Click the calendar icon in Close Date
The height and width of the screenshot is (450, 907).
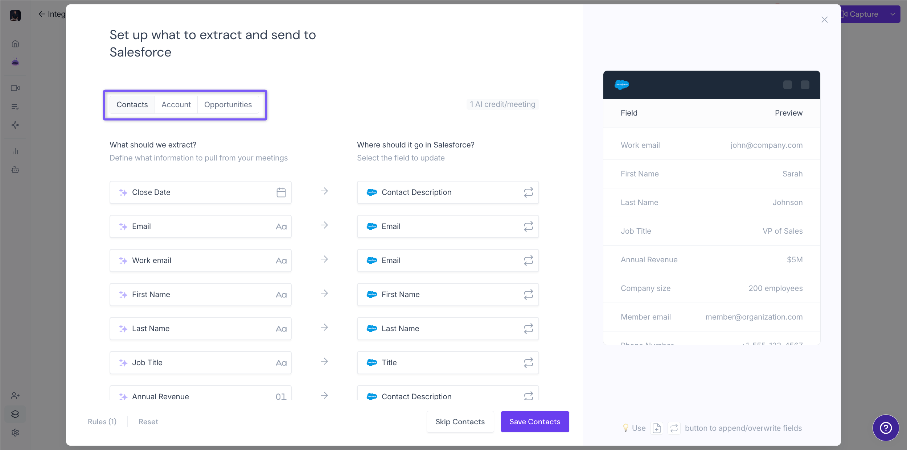(281, 192)
